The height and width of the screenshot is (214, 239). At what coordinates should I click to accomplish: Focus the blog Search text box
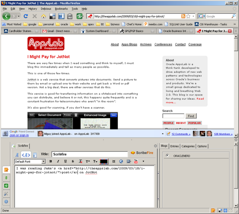pos(173,116)
